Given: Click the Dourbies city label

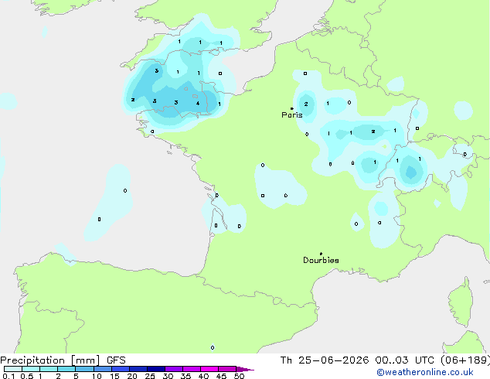Looking at the screenshot, I should pyautogui.click(x=321, y=260).
